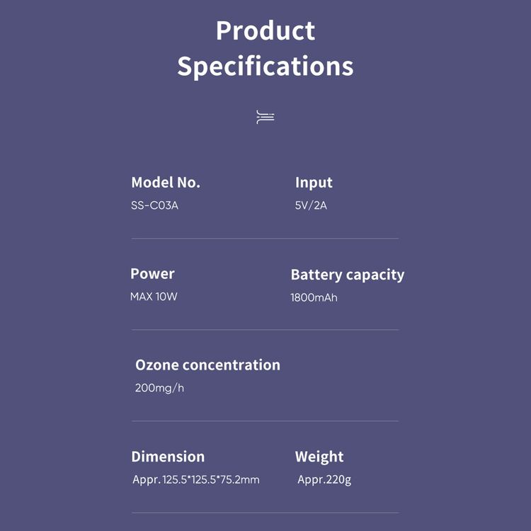Click the Appr.220g weight value
This screenshot has width=531, height=531.
pos(324,480)
